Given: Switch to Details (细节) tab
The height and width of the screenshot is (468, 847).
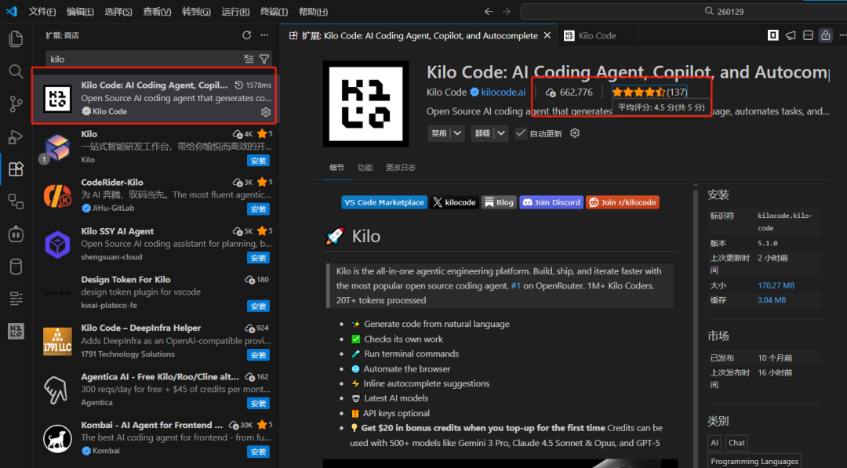Looking at the screenshot, I should [x=336, y=167].
